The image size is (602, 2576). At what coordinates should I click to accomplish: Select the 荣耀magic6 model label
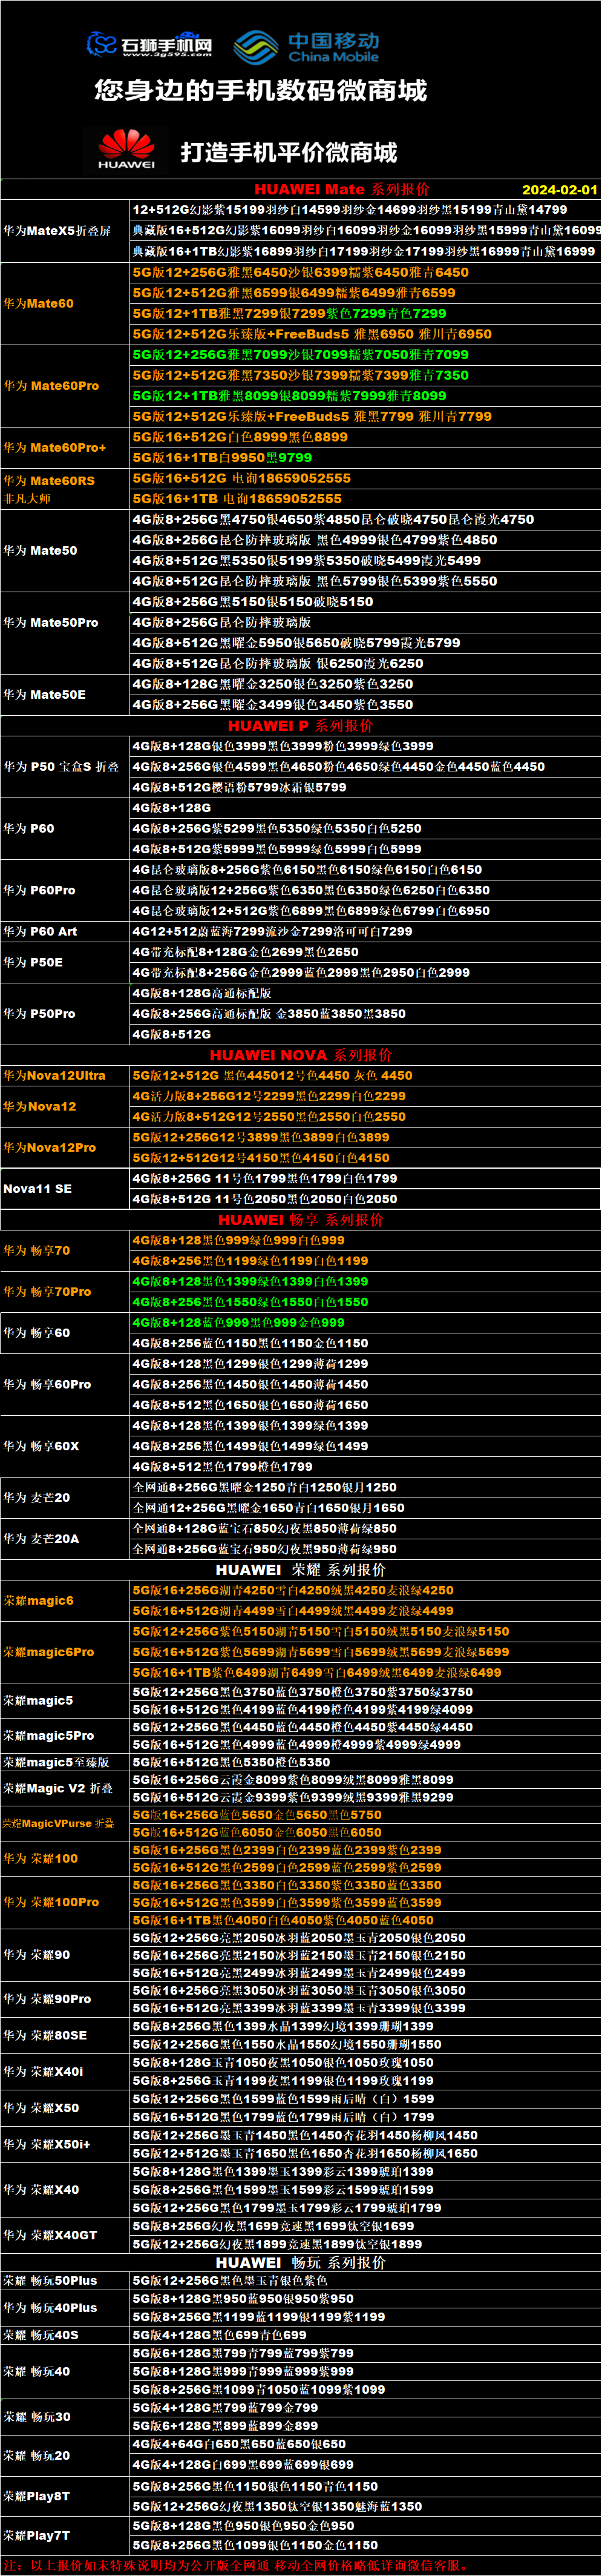point(38,1600)
